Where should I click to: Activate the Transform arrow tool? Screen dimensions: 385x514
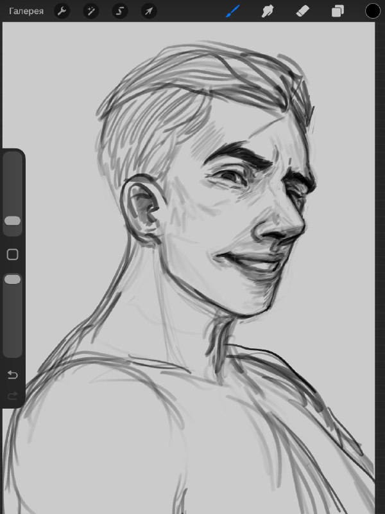[149, 12]
